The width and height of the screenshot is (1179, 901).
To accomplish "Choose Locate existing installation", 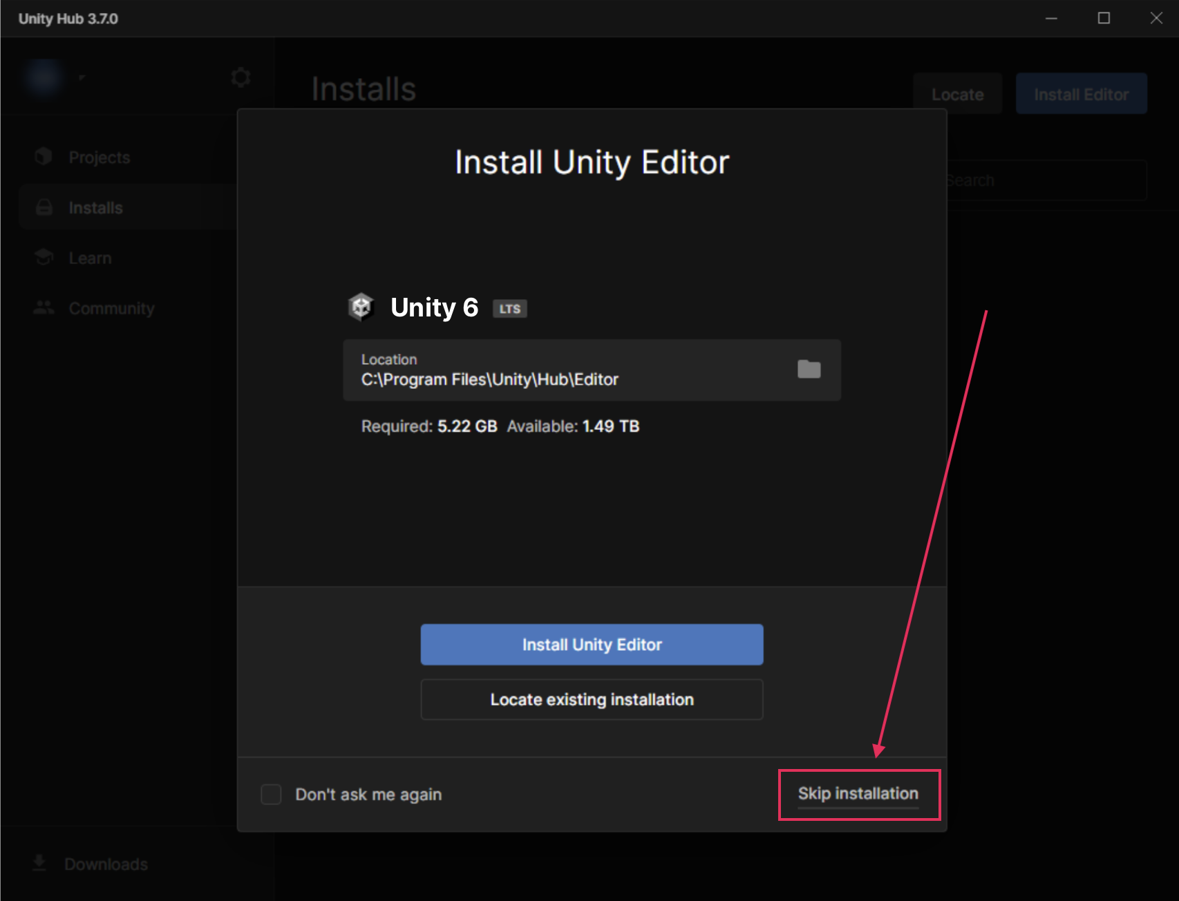I will 592,699.
